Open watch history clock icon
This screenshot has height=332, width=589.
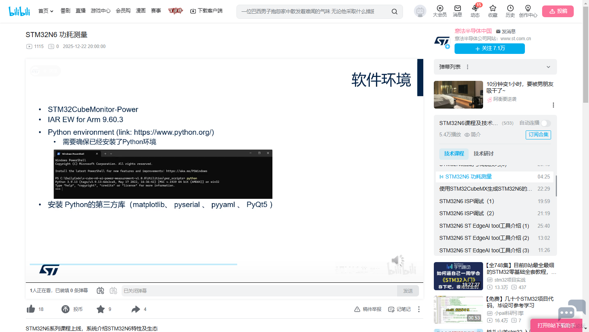point(510,8)
